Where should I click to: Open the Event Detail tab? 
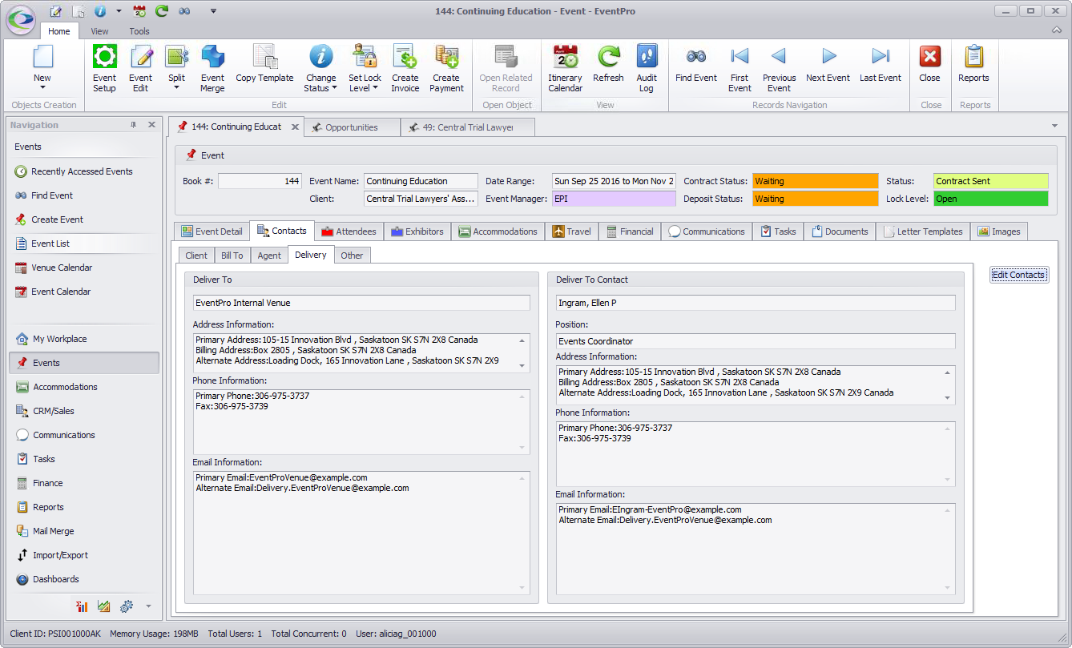(212, 231)
